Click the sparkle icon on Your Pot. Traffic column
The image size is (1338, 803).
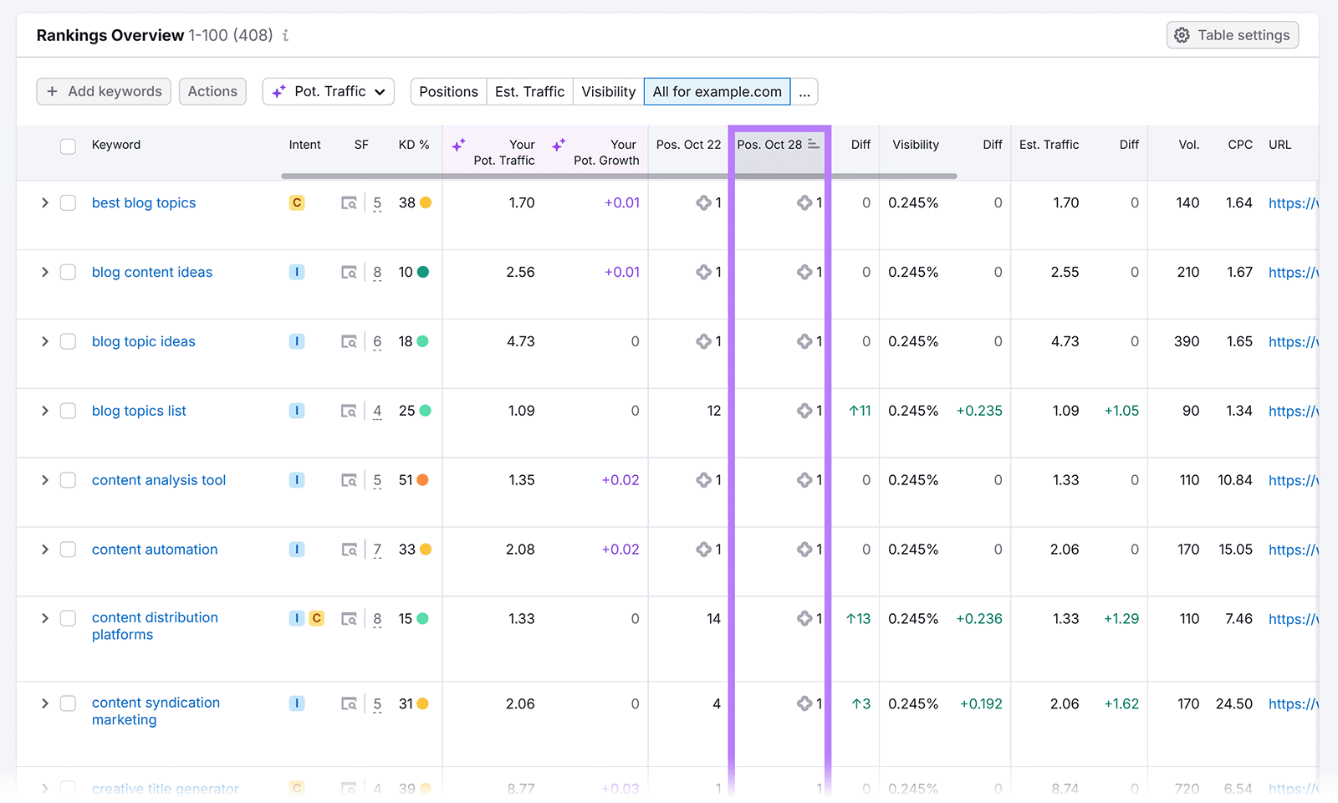(459, 144)
